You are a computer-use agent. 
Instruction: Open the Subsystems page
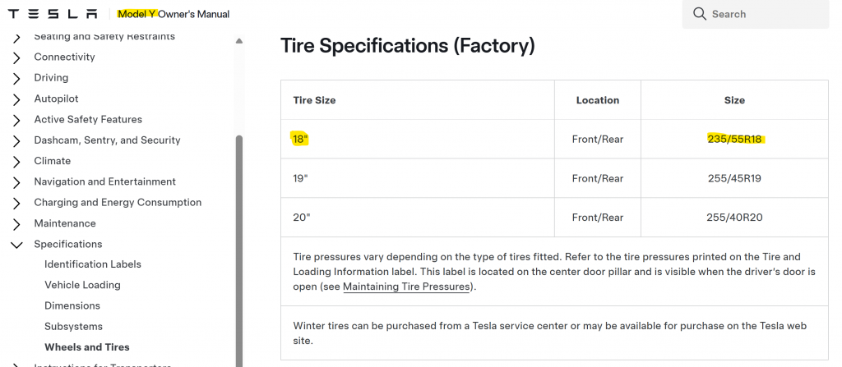point(72,326)
